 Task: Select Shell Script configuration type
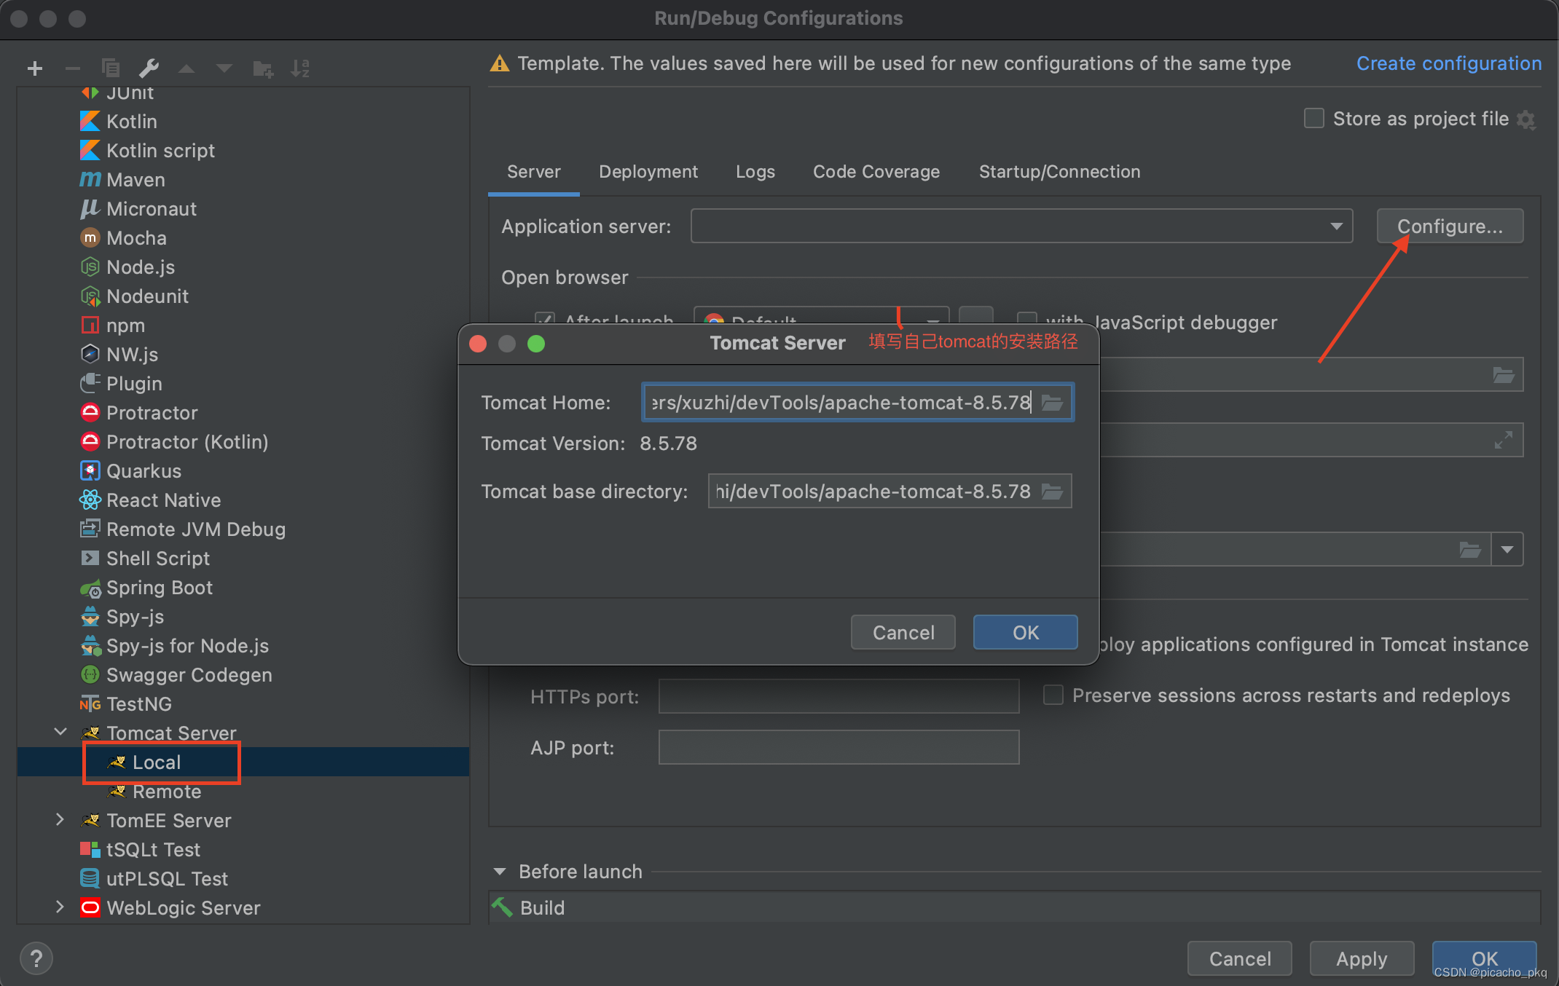pyautogui.click(x=157, y=558)
